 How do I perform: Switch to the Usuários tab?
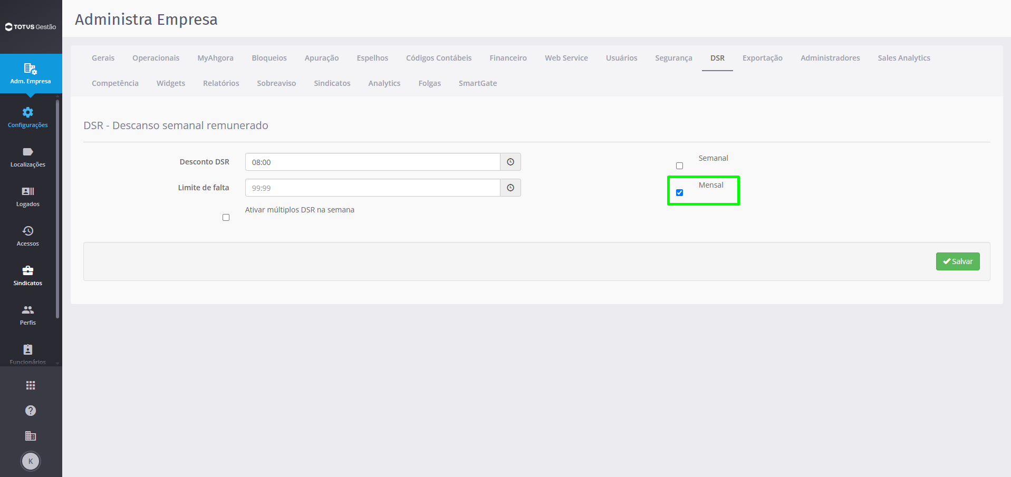pos(621,58)
